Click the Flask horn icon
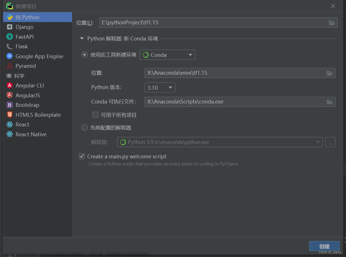 [9, 47]
